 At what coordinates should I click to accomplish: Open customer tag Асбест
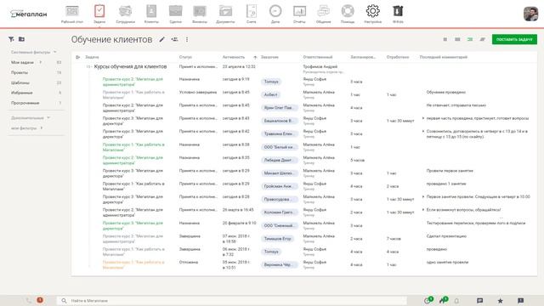(x=270, y=94)
